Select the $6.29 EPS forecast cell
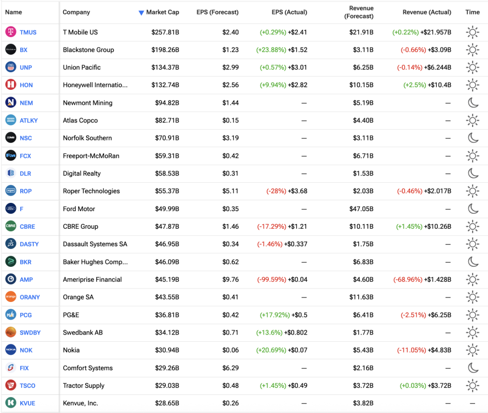The width and height of the screenshot is (488, 413). pos(231,368)
